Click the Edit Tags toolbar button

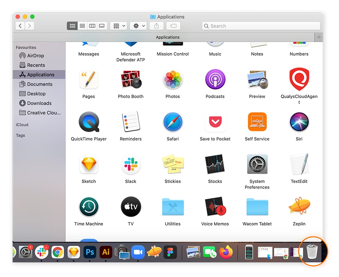173,26
